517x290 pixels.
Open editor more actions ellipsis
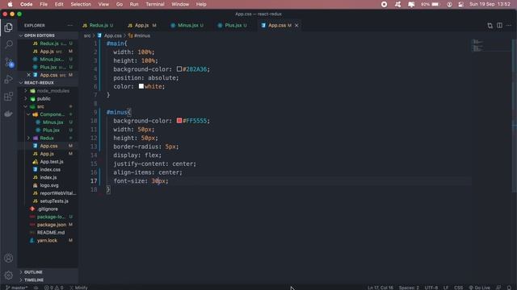pos(509,25)
